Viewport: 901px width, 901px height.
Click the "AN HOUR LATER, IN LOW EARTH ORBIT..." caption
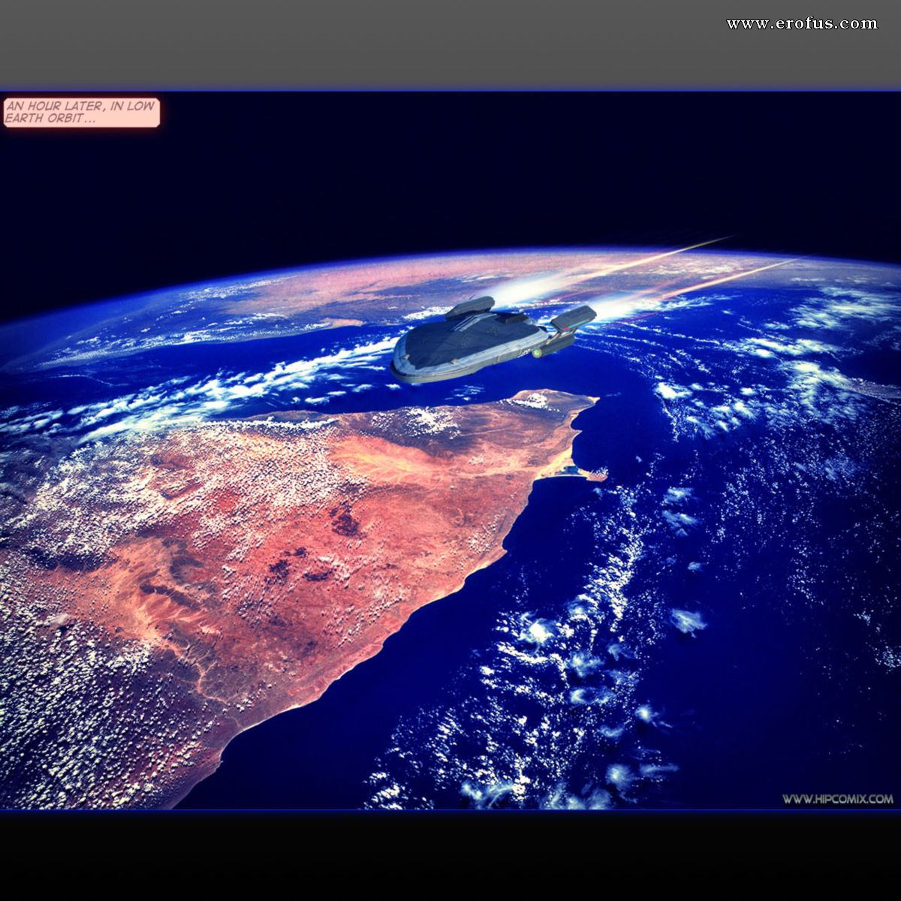pyautogui.click(x=81, y=112)
